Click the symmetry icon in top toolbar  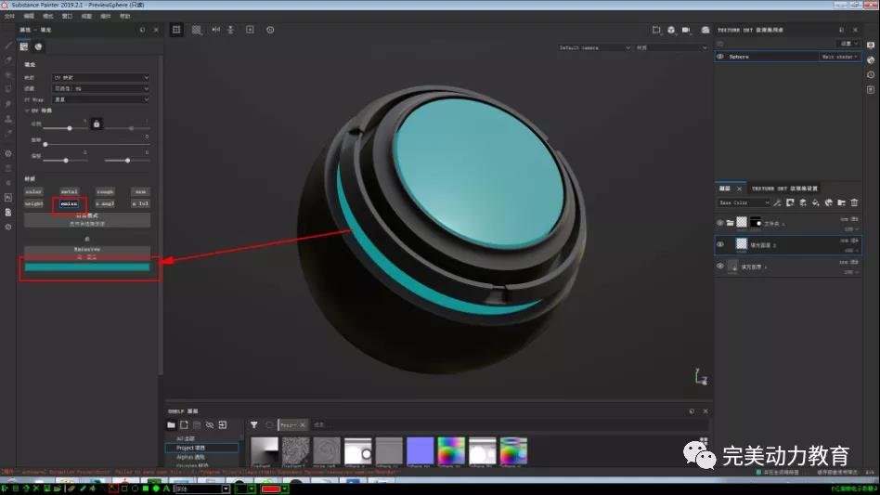[216, 30]
